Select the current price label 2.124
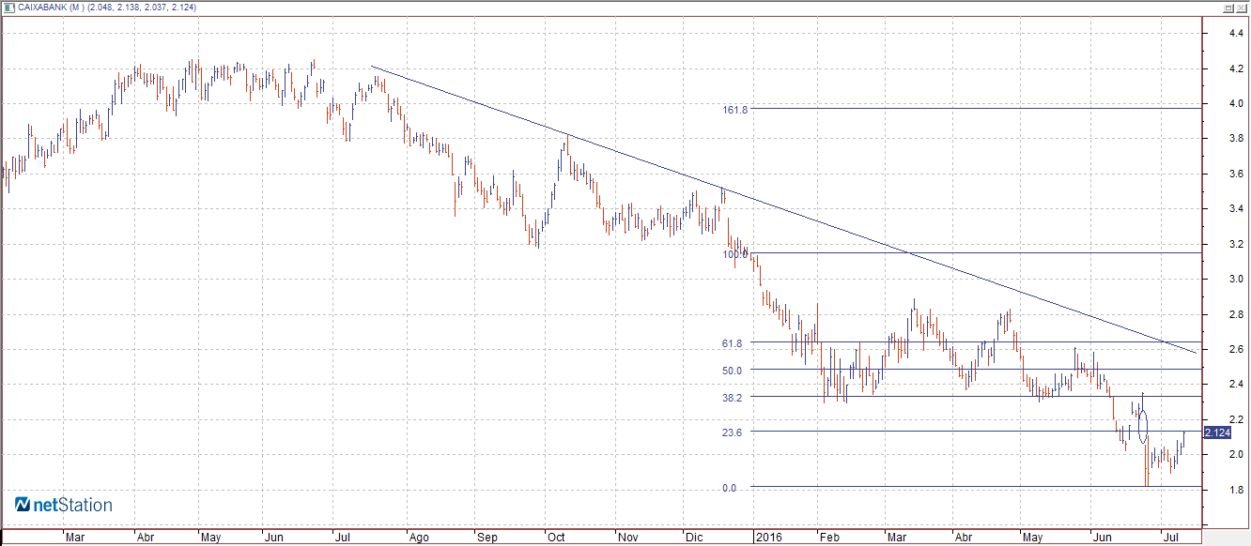This screenshot has height=546, width=1251. click(x=1216, y=432)
